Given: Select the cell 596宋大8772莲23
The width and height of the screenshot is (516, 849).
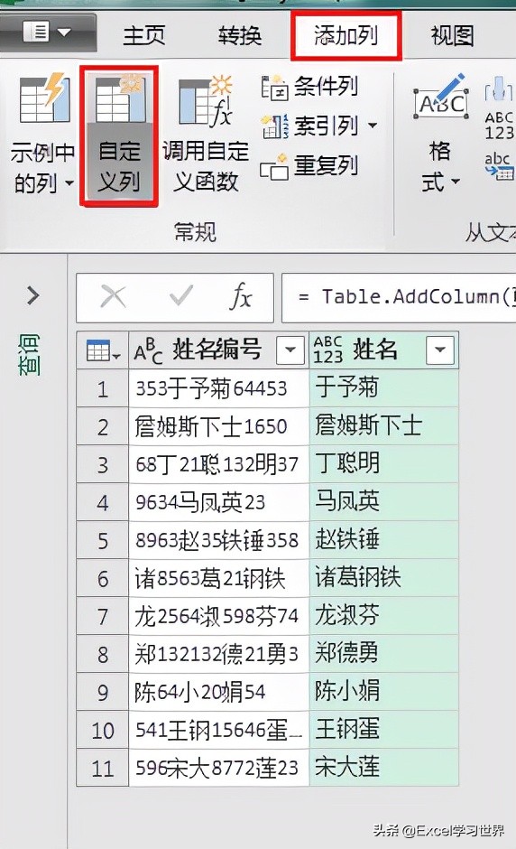Looking at the screenshot, I should point(218,768).
